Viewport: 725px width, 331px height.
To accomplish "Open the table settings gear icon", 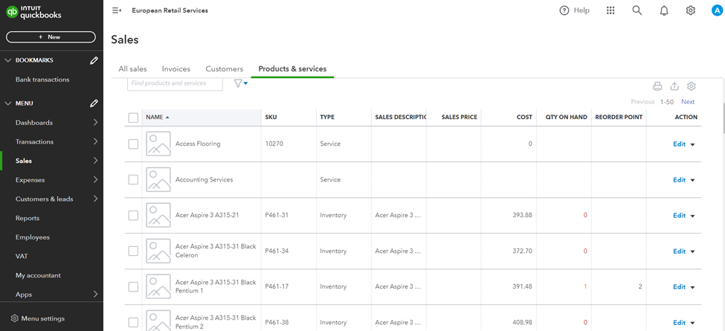I will (x=692, y=86).
